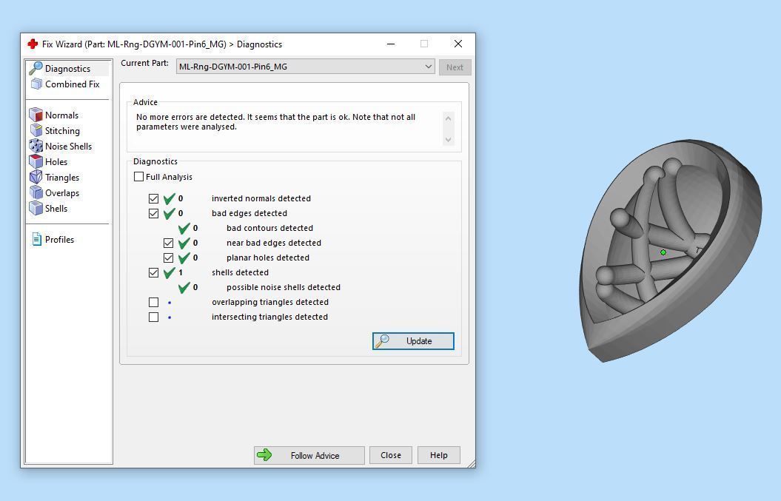Click green checkmark beside possible noise shells
The width and height of the screenshot is (781, 501).
pyautogui.click(x=184, y=287)
